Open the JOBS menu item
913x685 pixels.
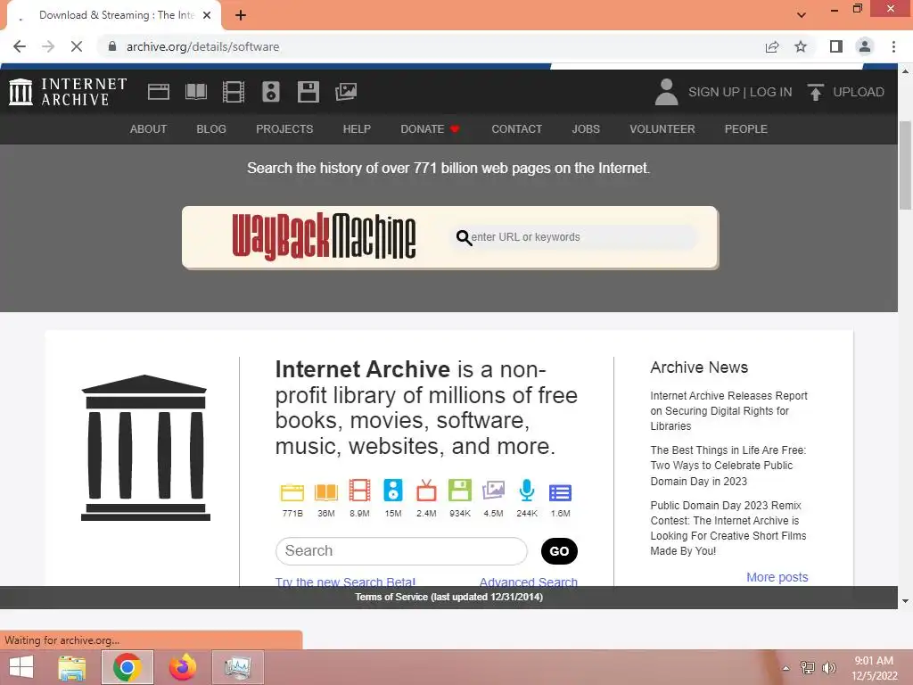(x=586, y=128)
